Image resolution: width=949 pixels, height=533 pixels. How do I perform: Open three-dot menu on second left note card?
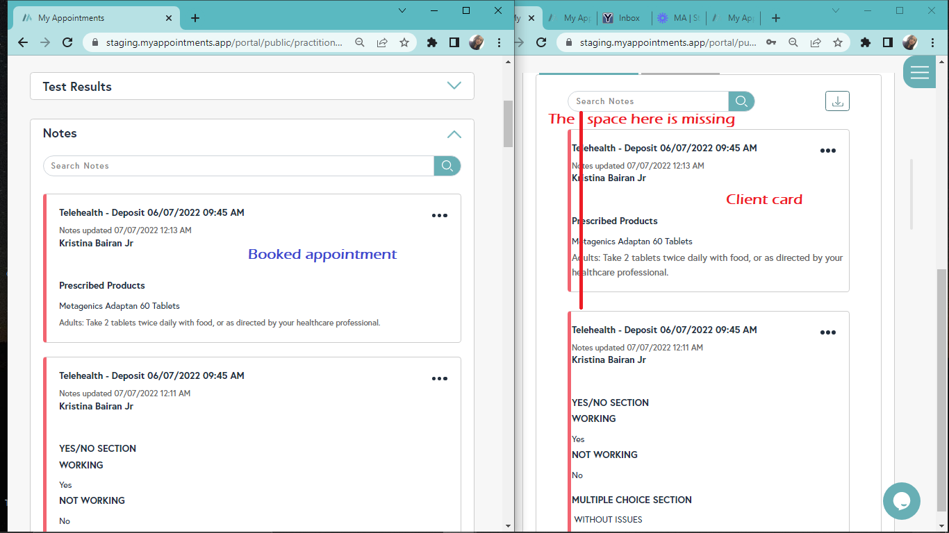click(x=440, y=379)
